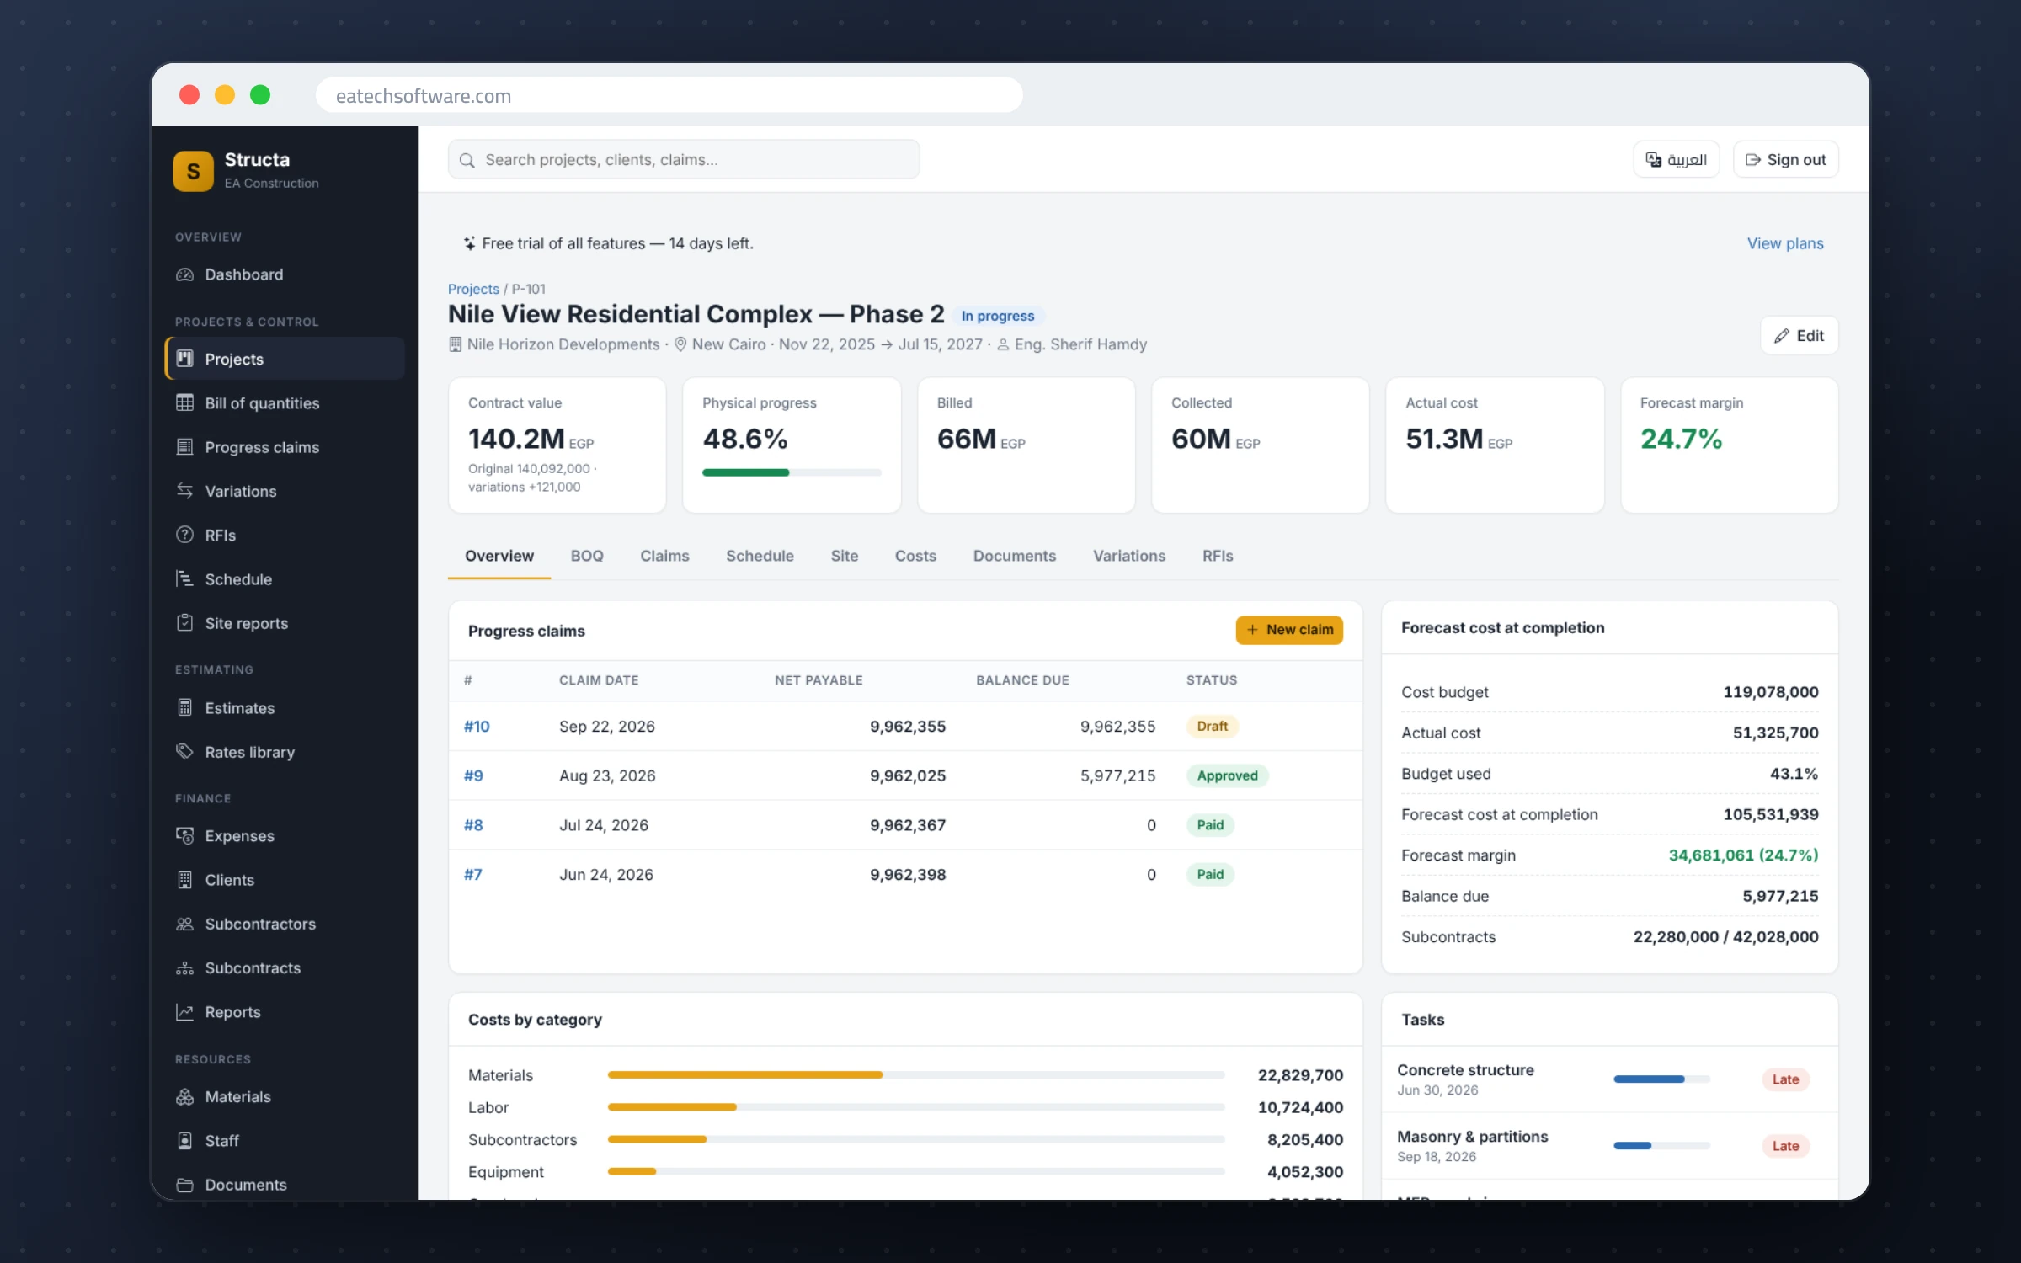Screen dimensions: 2021x1263
Task: Click the Sign out button
Action: [x=1785, y=159]
